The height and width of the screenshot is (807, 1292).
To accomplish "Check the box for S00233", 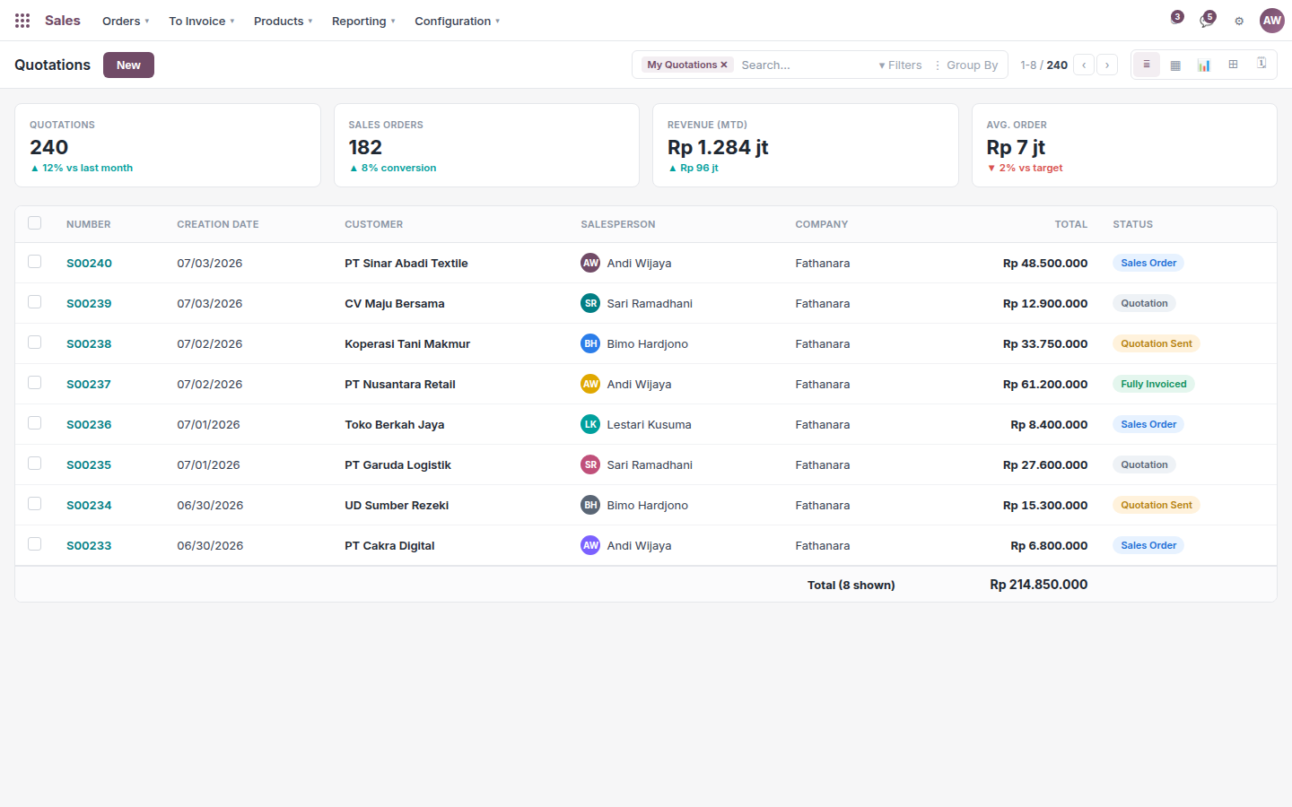I will [35, 544].
